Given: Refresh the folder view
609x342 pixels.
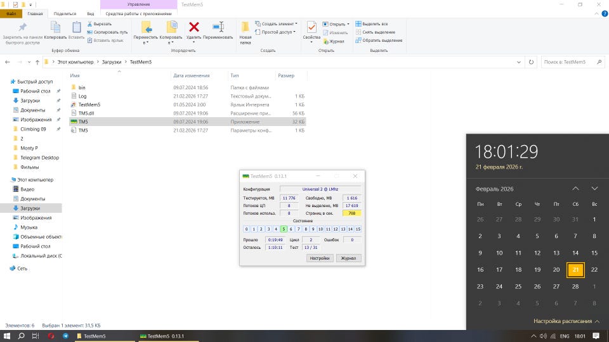Looking at the screenshot, I should point(531,62).
